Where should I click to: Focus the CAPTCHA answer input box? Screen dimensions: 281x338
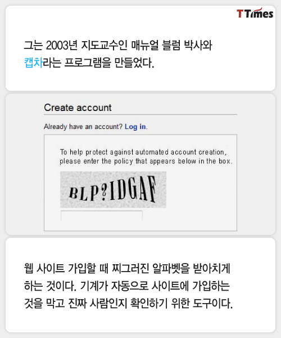pos(102,216)
